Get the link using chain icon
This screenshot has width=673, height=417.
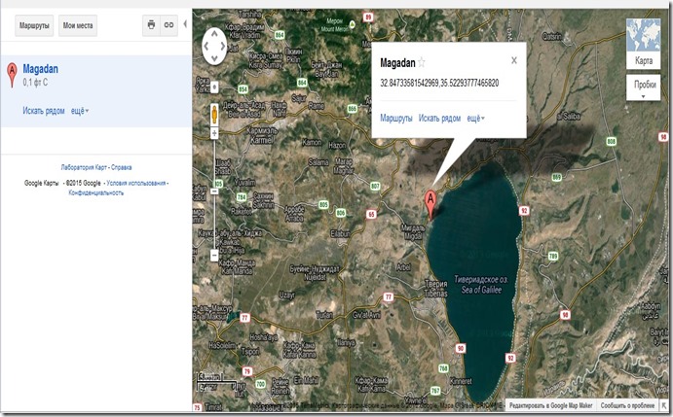(x=169, y=25)
